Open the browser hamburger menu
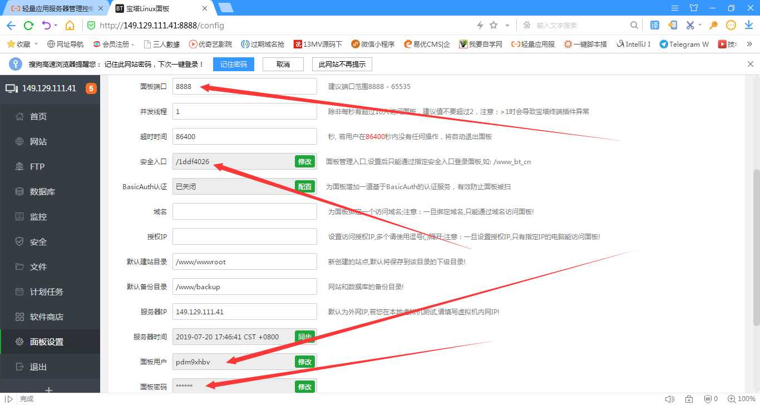760x405 pixels. pyautogui.click(x=675, y=8)
